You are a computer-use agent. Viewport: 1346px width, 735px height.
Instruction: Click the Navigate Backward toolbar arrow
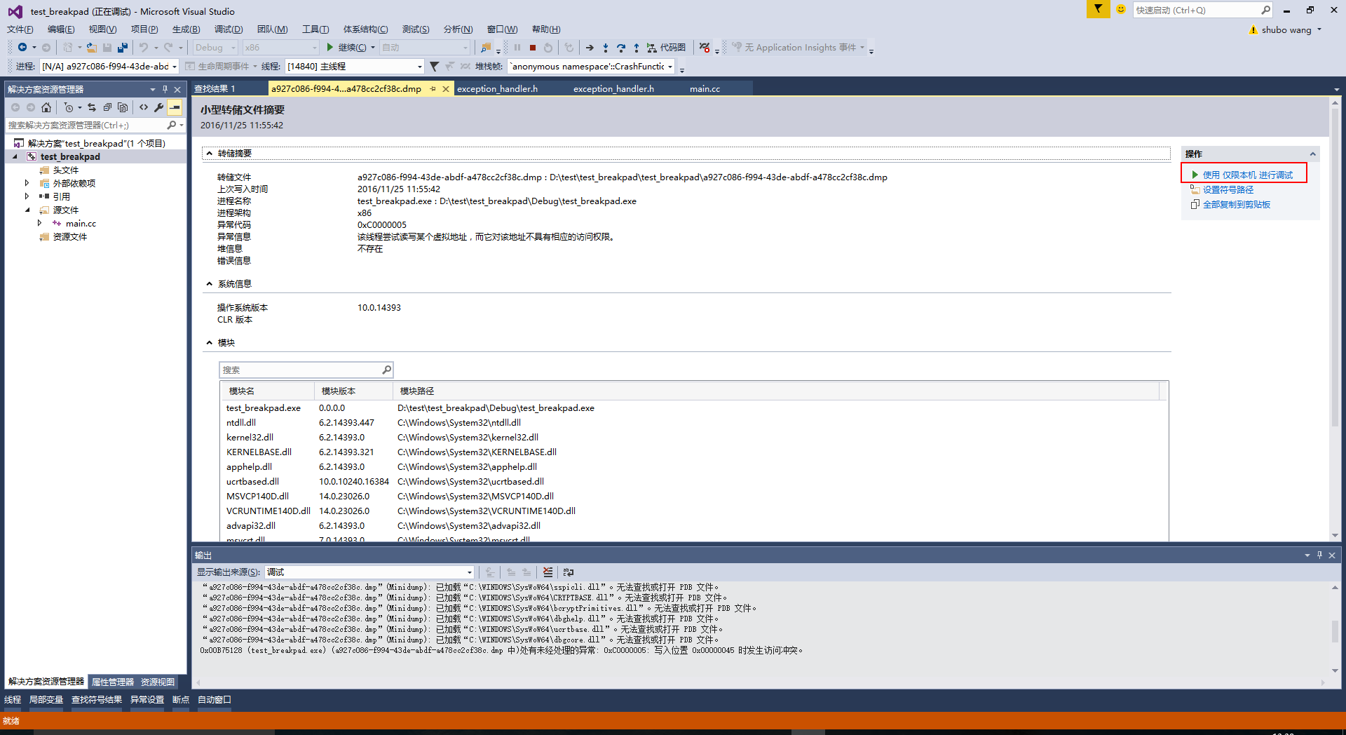point(22,48)
